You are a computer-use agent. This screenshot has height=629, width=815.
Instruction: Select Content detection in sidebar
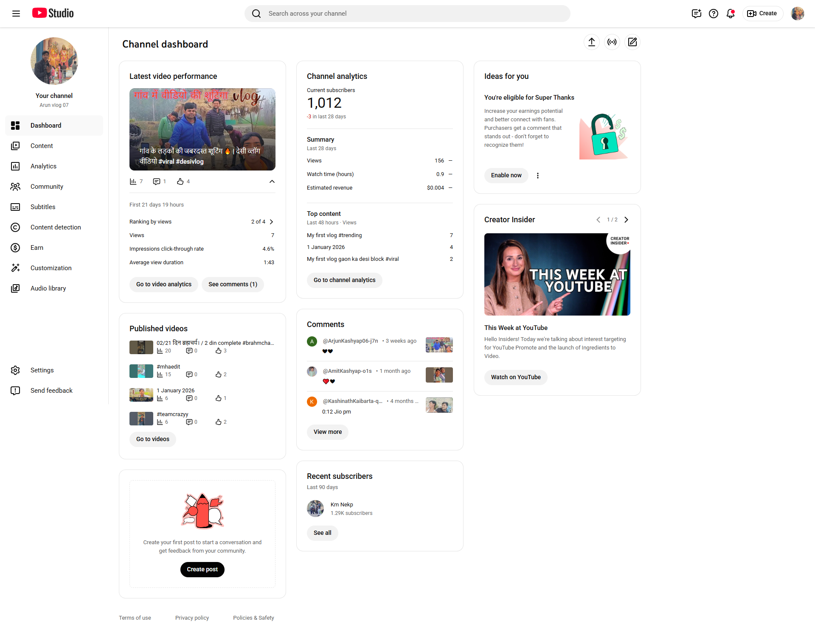pos(56,227)
